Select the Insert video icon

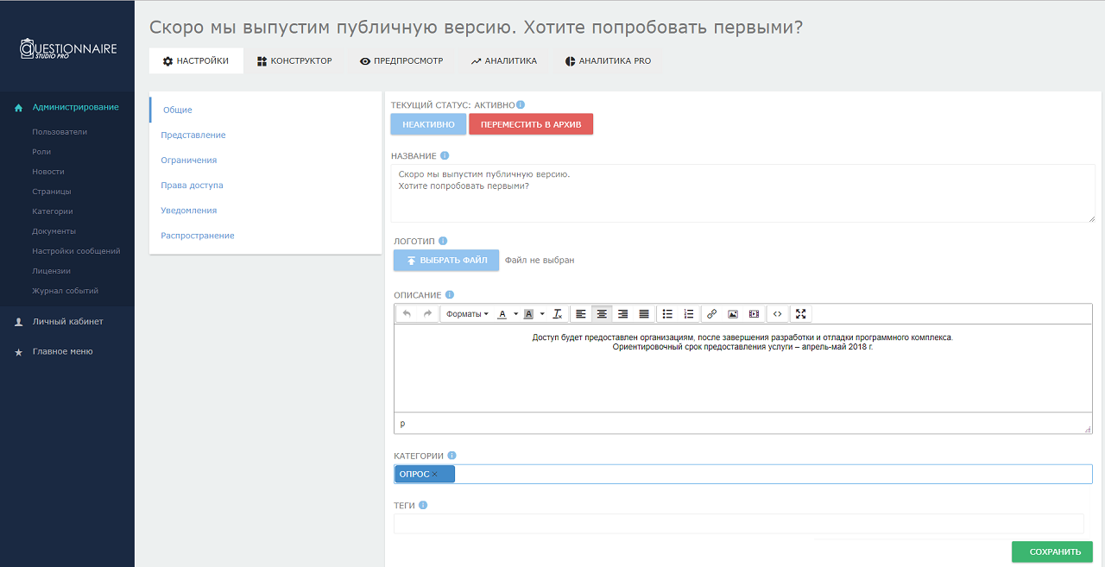click(x=754, y=313)
